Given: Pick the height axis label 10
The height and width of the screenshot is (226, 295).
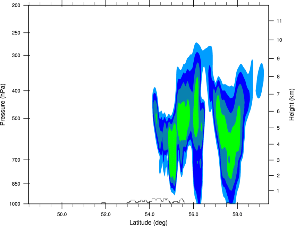Looking at the screenshot, I should coord(279,40).
